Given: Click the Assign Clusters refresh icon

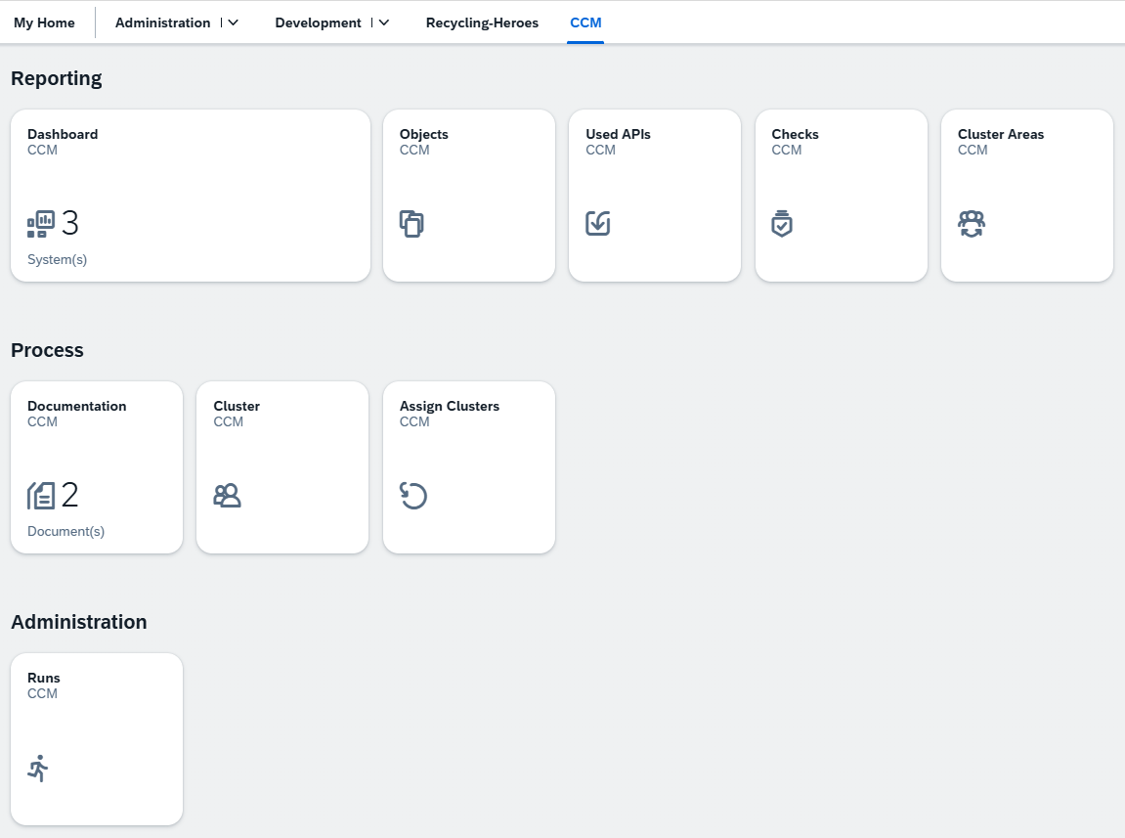Looking at the screenshot, I should [413, 496].
